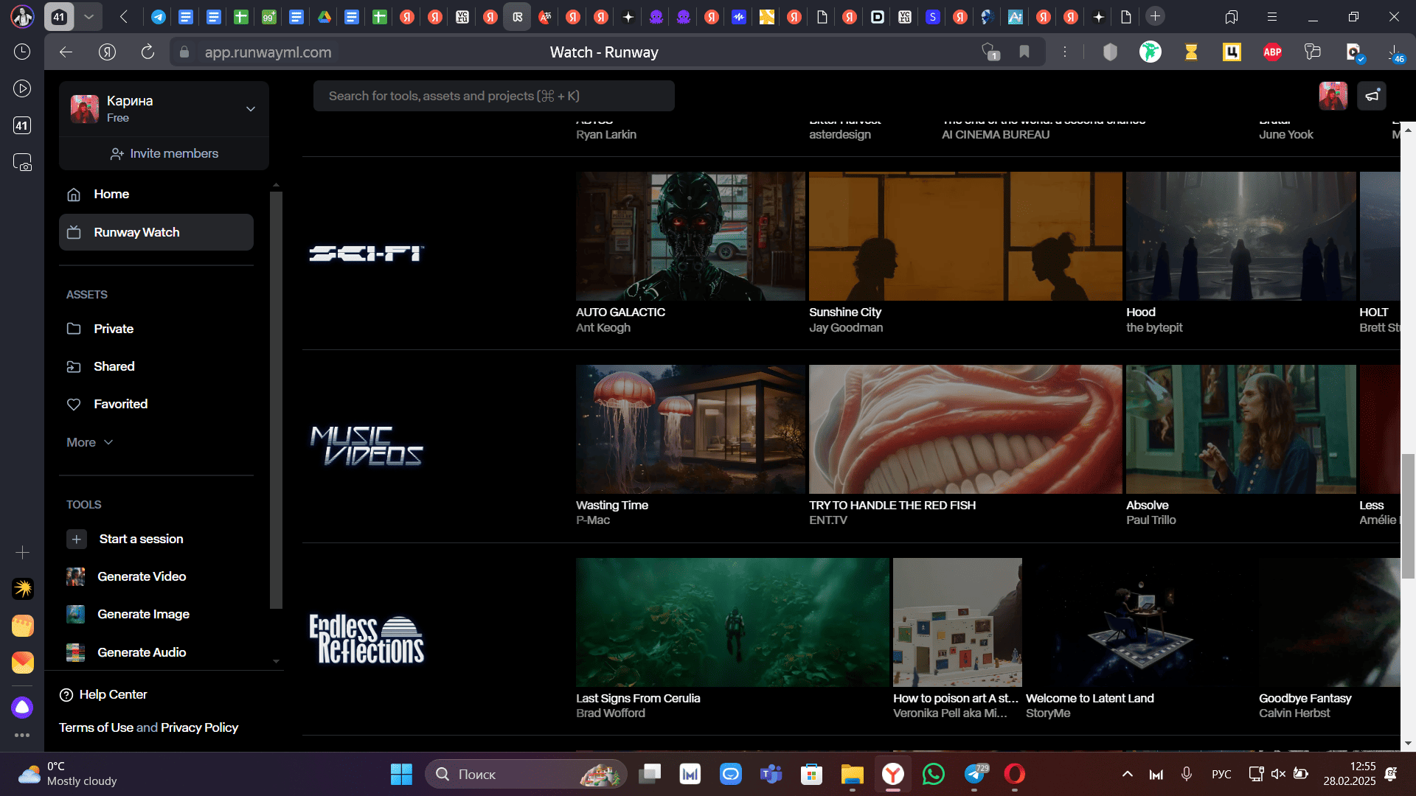
Task: Open the Privacy Policy link
Action: (199, 727)
